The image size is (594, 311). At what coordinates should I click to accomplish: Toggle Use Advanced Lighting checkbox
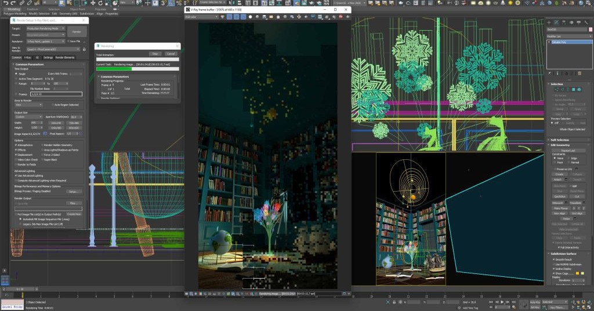[x=16, y=176]
